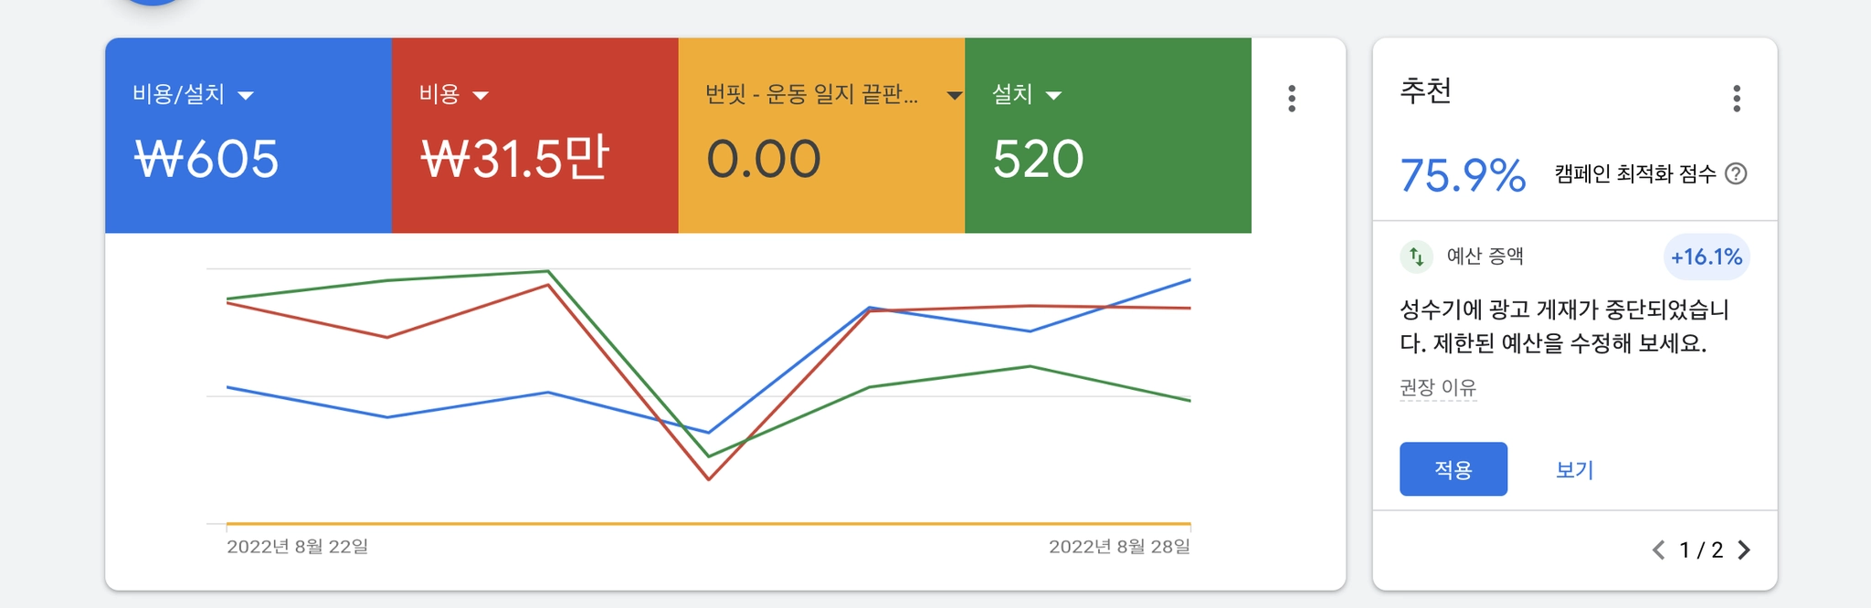This screenshot has height=608, width=1871.
Task: Click the 75.9% optimization score
Action: coord(1463,175)
